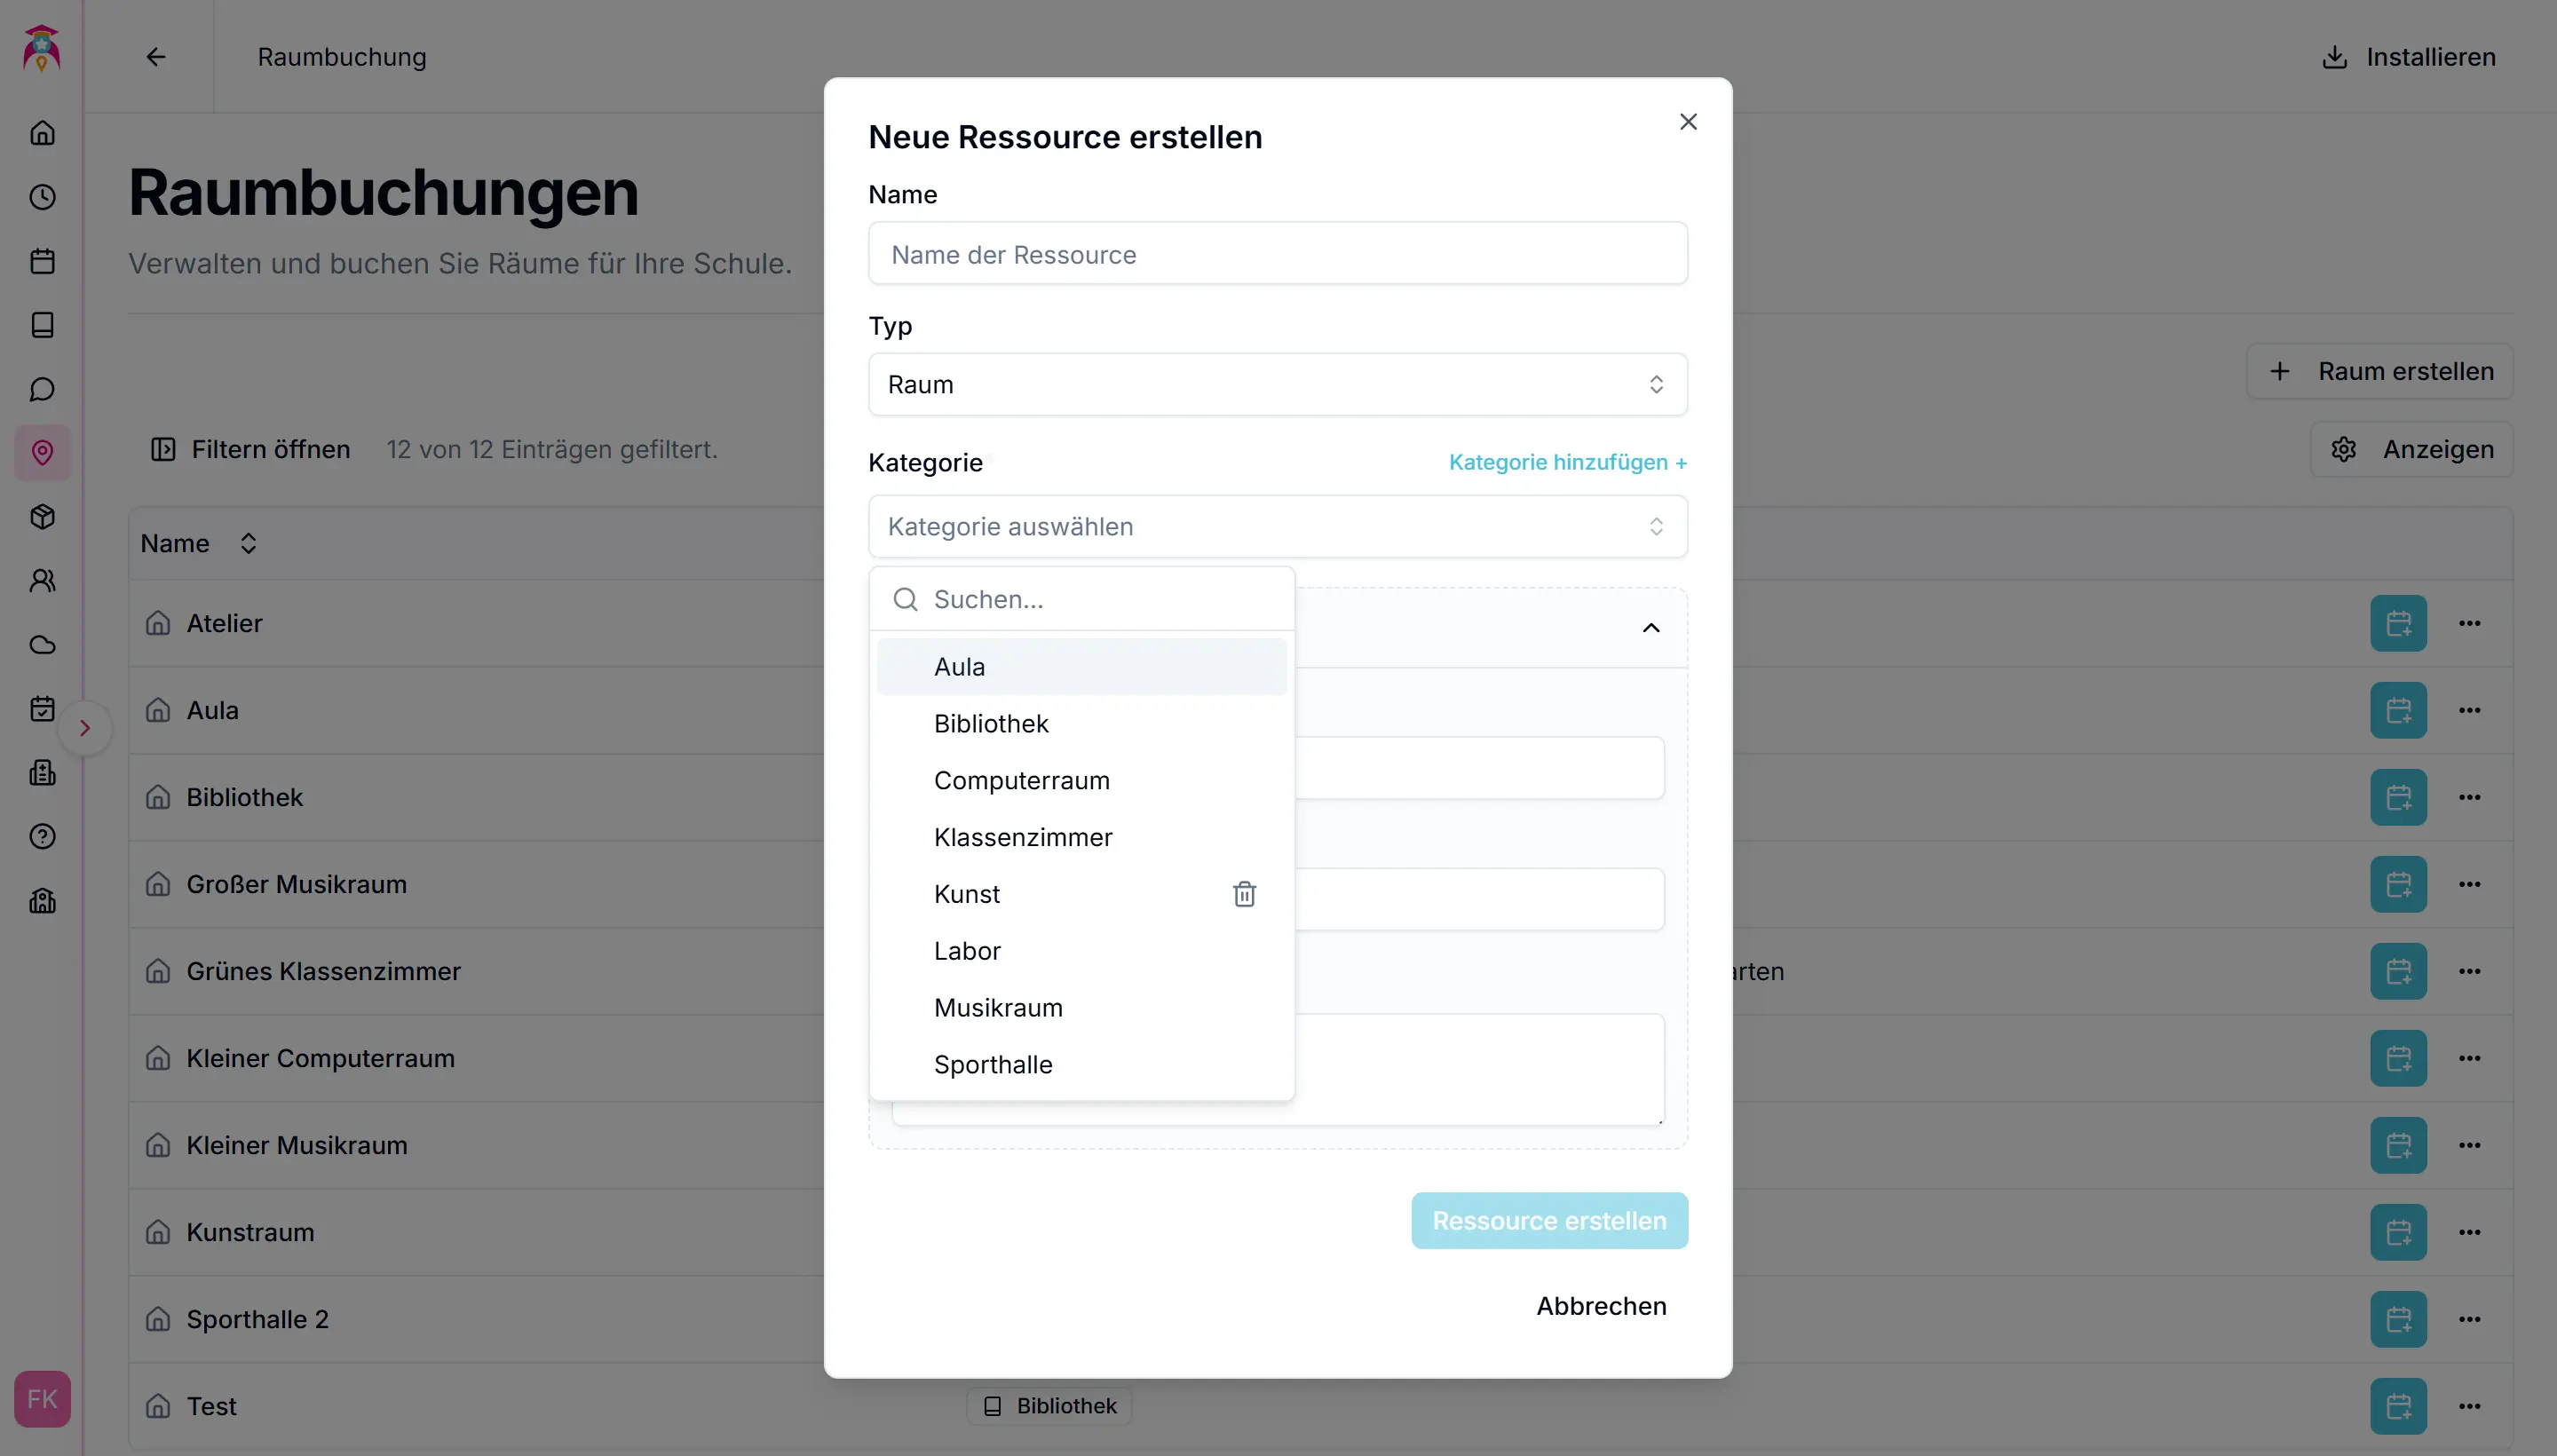2557x1456 pixels.
Task: Expand the sidebar with the chevron arrow
Action: [x=85, y=728]
